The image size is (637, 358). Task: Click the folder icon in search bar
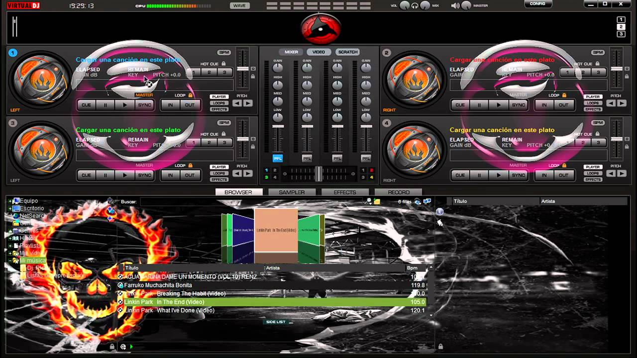click(377, 201)
